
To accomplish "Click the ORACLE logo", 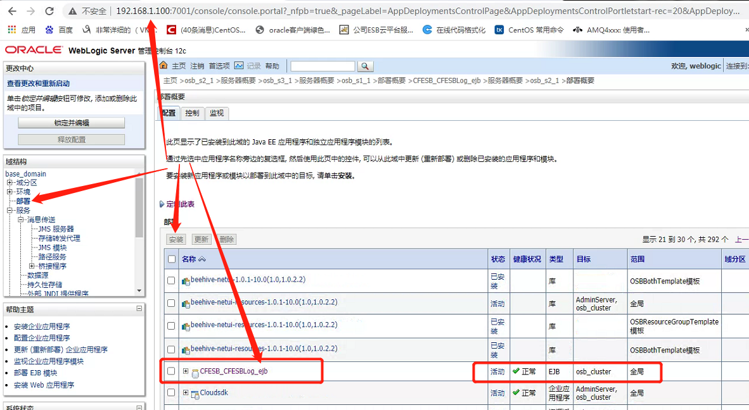I will coord(34,50).
